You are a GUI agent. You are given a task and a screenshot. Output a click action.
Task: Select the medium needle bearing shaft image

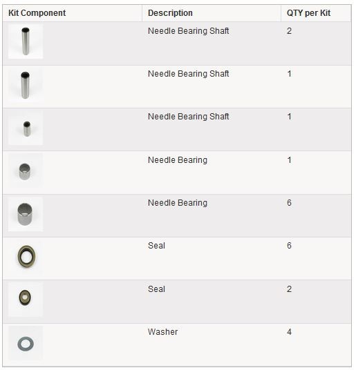click(x=26, y=85)
